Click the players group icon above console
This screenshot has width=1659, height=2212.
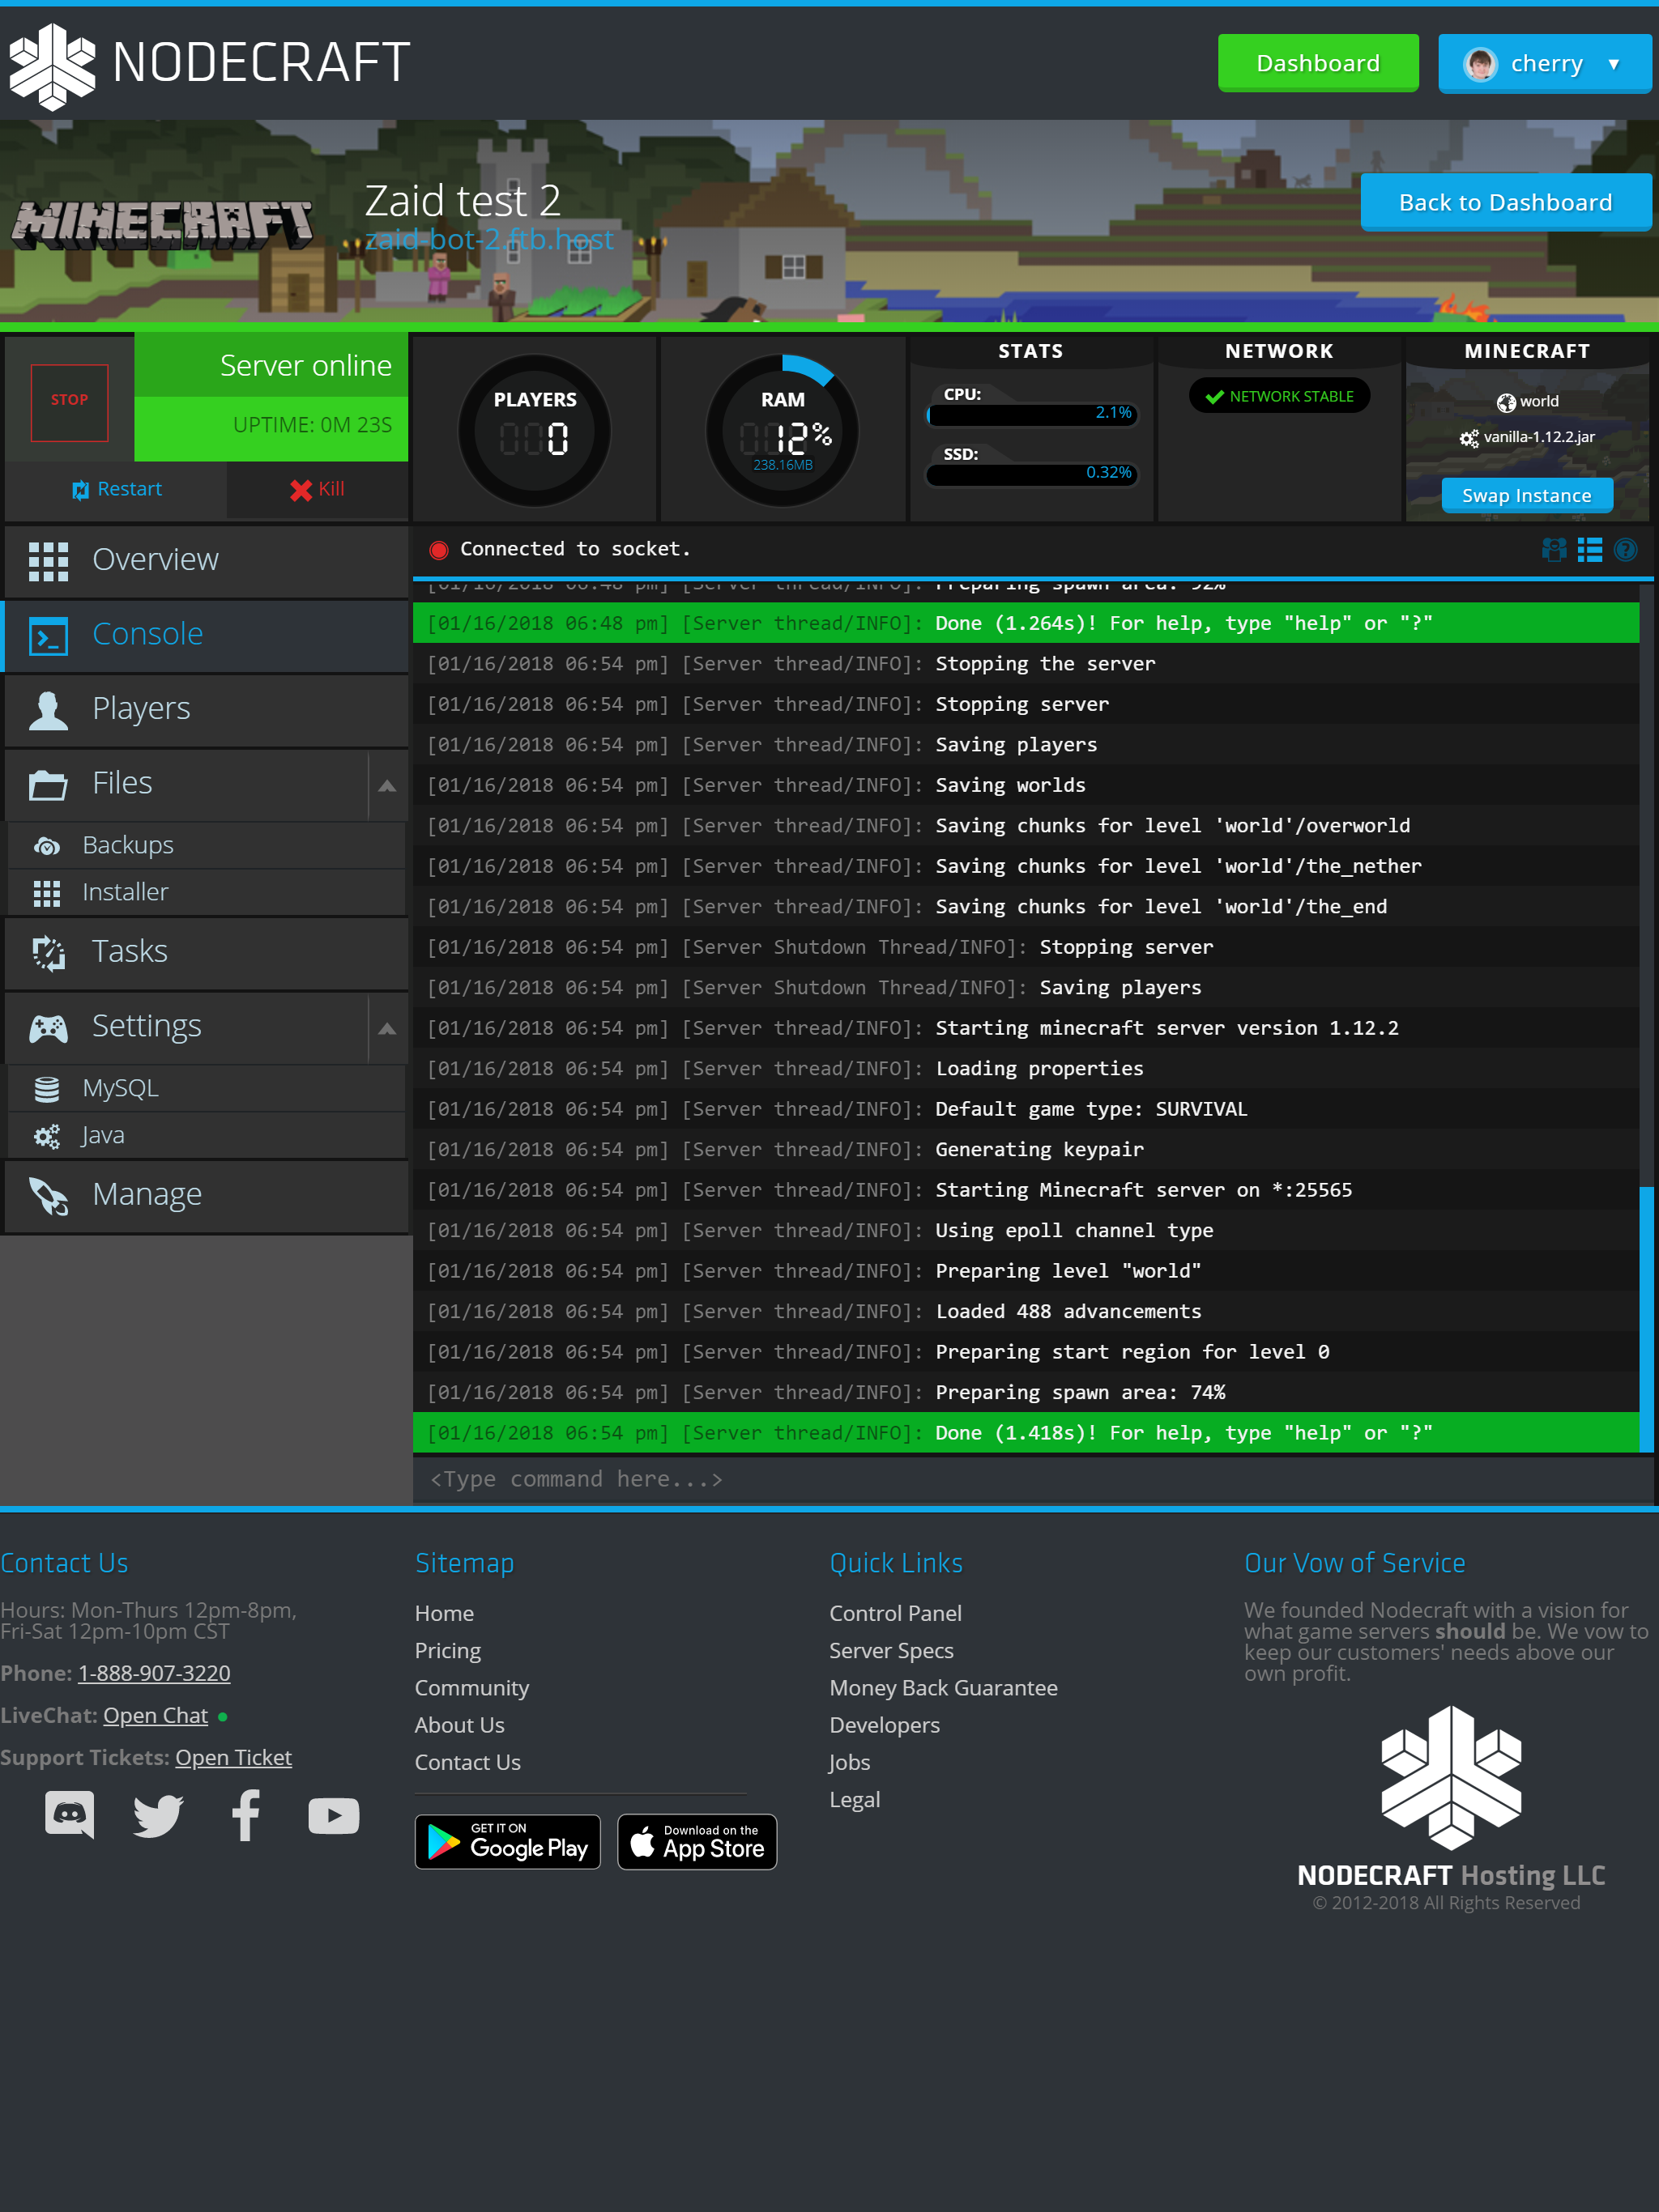(1553, 549)
